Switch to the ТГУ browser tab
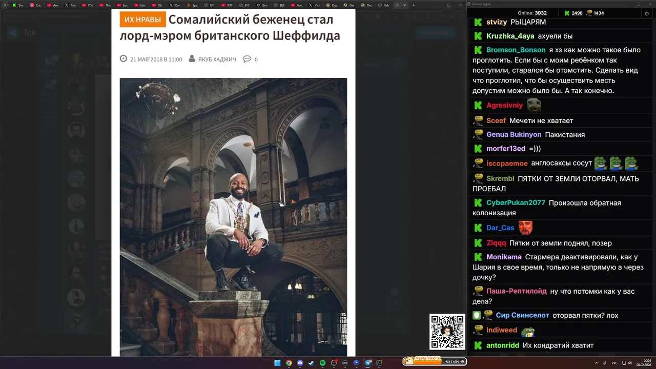656x369 pixels. (87, 5)
